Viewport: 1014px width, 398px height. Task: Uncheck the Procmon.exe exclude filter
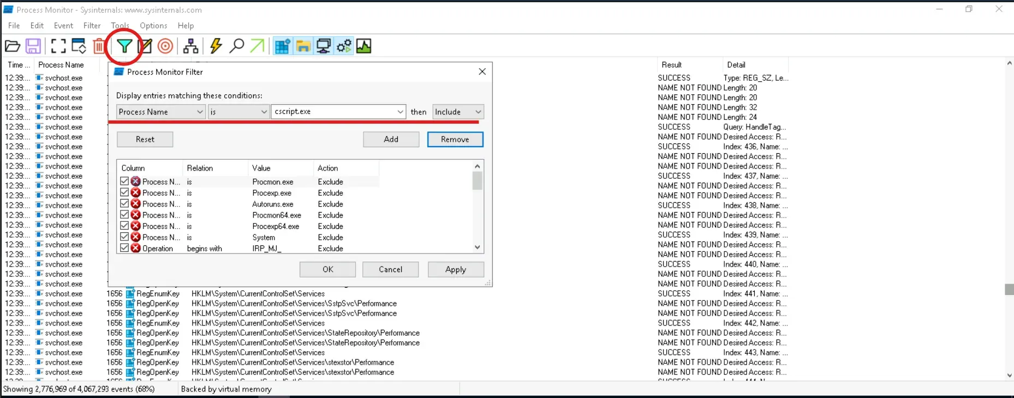click(x=124, y=182)
